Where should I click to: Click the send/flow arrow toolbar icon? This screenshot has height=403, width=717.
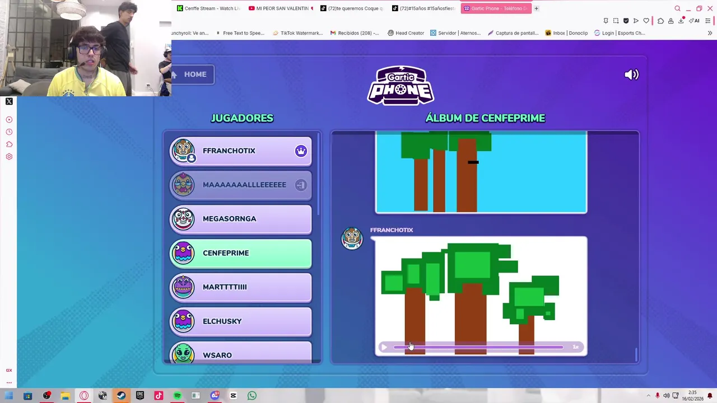coord(636,21)
